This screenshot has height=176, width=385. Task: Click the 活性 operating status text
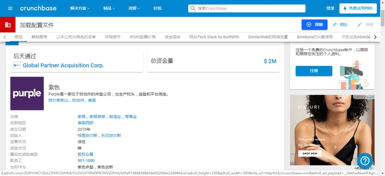tap(82, 142)
